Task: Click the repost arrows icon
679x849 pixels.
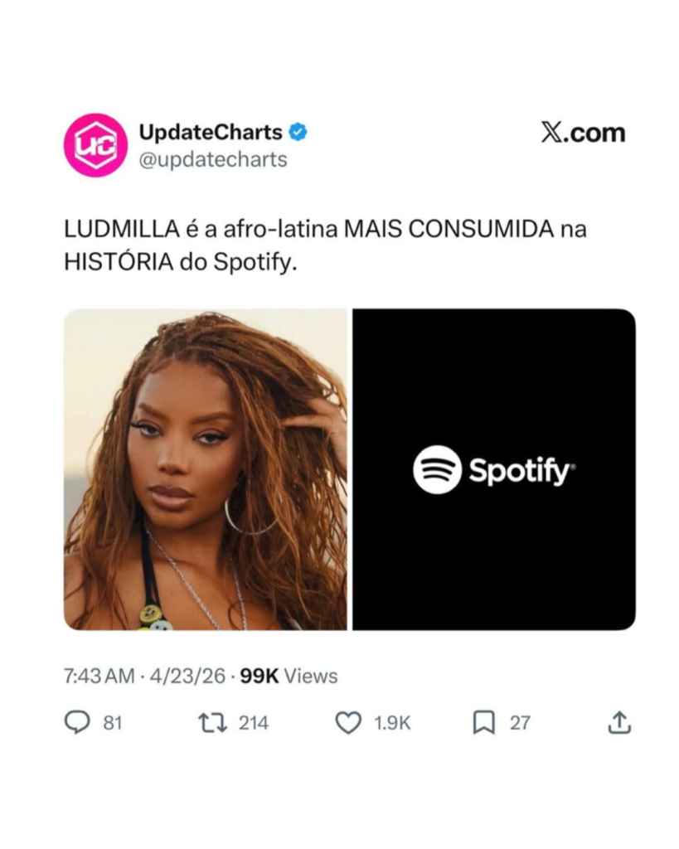Action: 213,723
